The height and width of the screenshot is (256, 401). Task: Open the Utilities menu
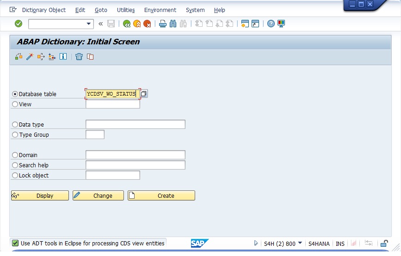pos(126,10)
